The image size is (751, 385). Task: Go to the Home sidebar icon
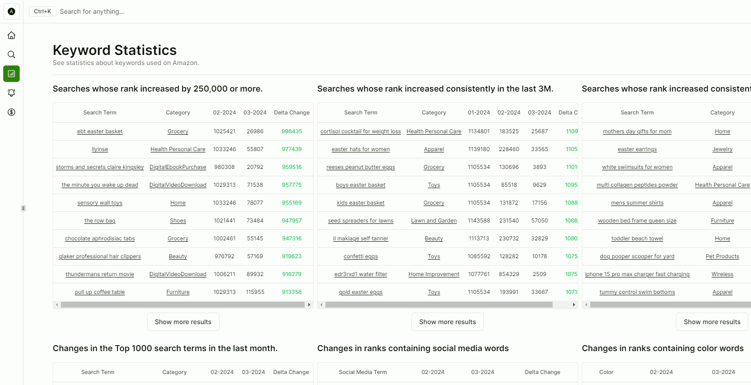pyautogui.click(x=11, y=35)
